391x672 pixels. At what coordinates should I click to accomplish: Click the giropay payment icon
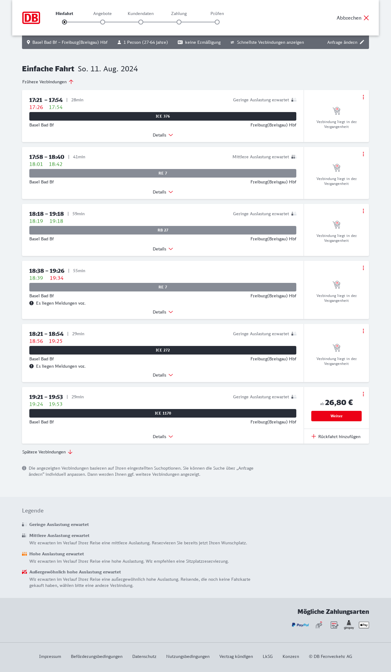point(349,625)
